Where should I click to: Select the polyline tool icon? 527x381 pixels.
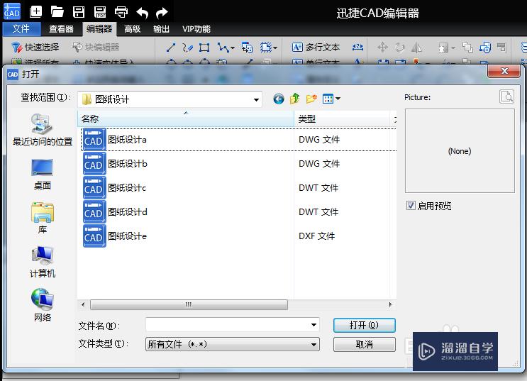click(x=223, y=48)
